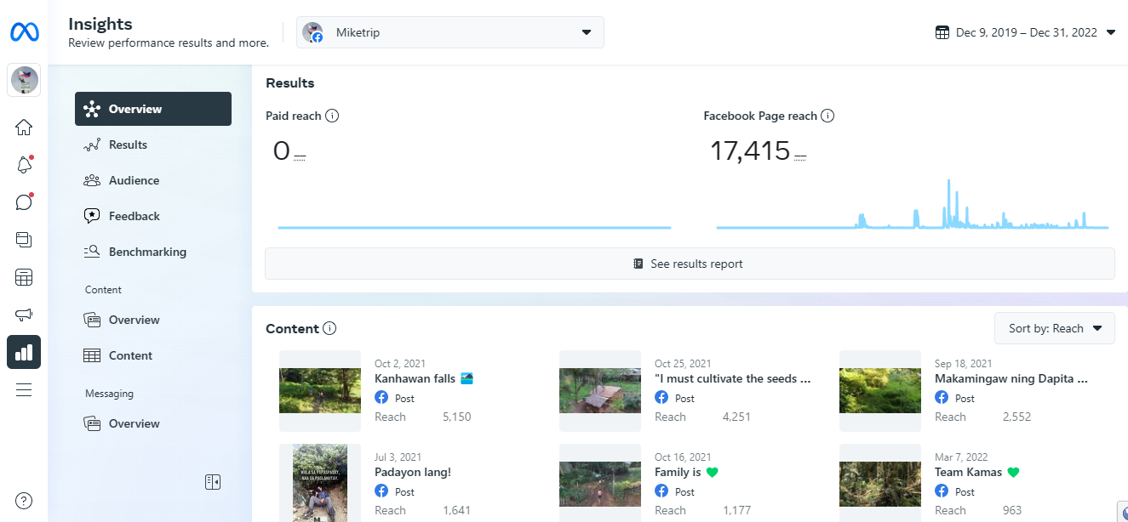Open Ads megaphone icon
1128x522 pixels.
tap(24, 315)
